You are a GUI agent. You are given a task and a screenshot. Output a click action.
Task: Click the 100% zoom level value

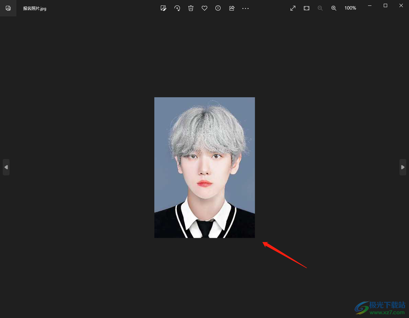350,8
